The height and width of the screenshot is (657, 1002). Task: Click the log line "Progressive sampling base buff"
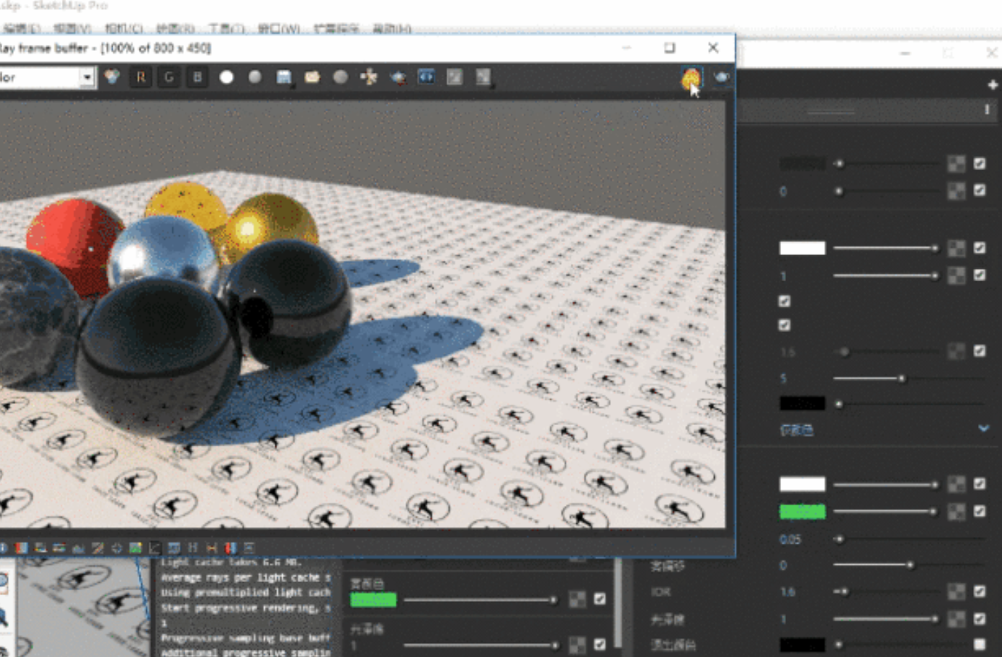[246, 638]
